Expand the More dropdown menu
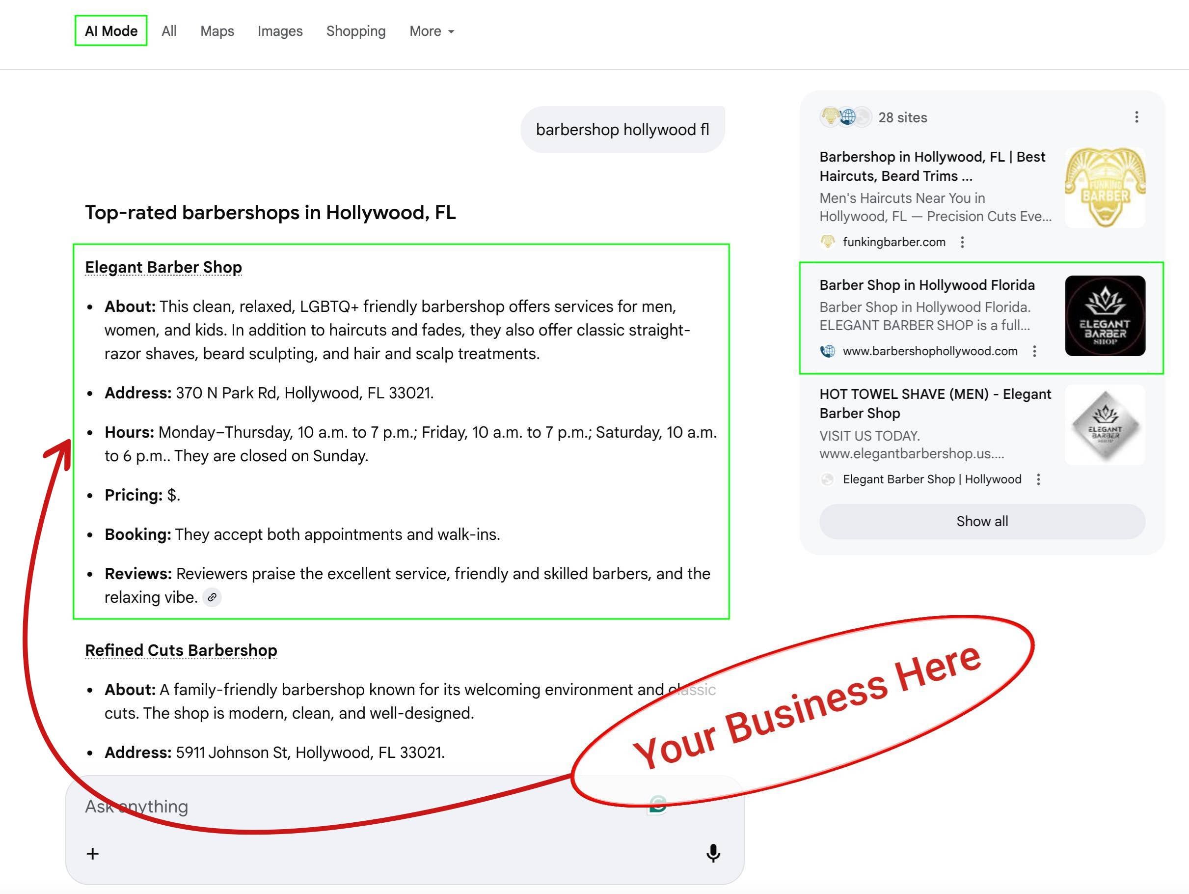 (432, 31)
